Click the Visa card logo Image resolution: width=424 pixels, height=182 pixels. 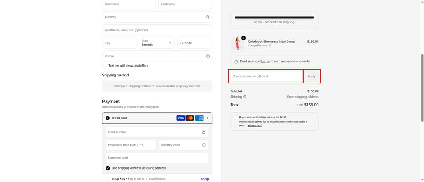click(x=180, y=118)
